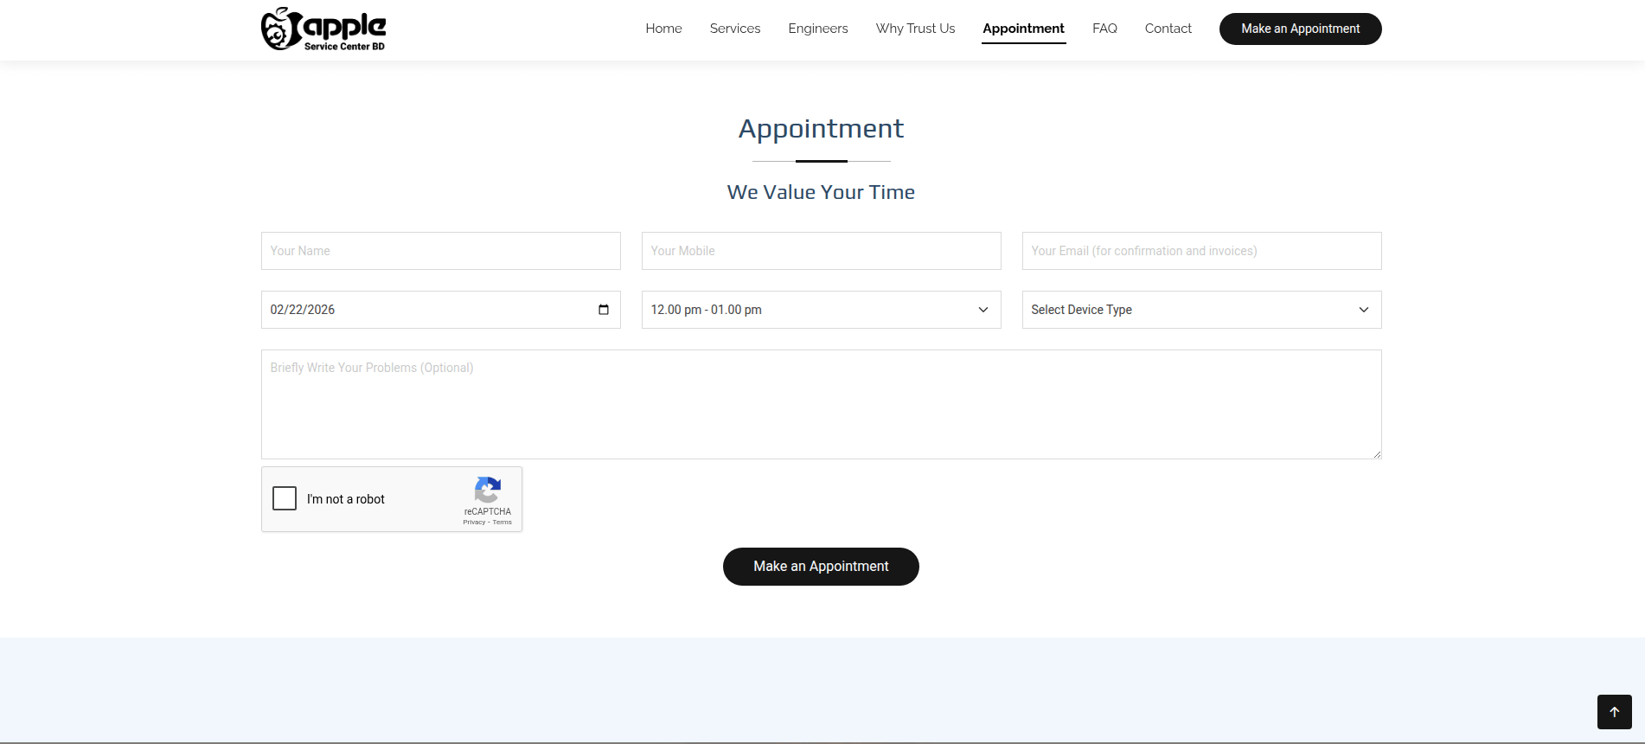This screenshot has width=1645, height=744.
Task: Open the Select Device Type dropdown
Action: [1201, 310]
